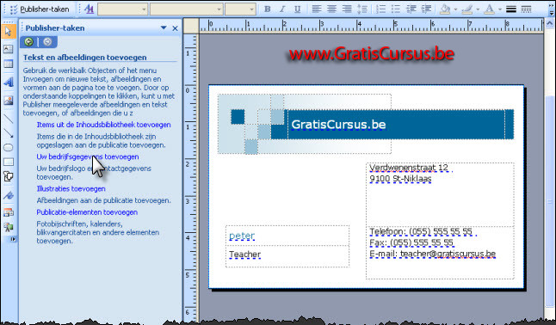Open the font color arrow dropdown
This screenshot has width=556, height=325.
click(500, 9)
